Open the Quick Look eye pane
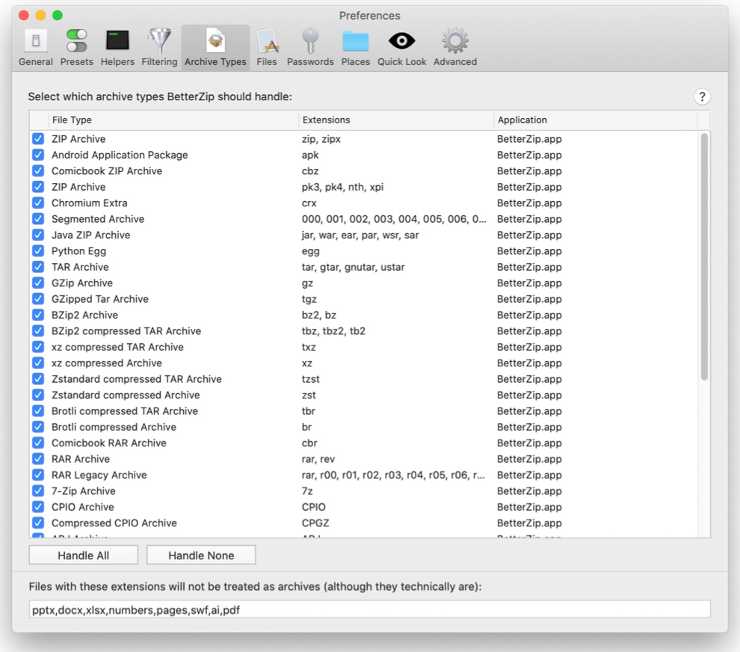This screenshot has height=652, width=740. click(x=401, y=48)
